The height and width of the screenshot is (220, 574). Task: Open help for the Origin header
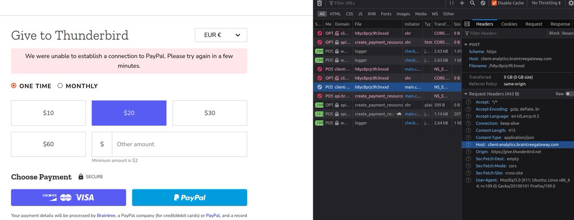click(468, 152)
